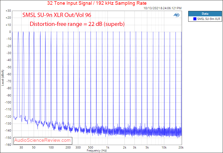Click the "5k" frequency axis label
Image resolution: width=223 pixels, height=153 pixels.
point(147,148)
